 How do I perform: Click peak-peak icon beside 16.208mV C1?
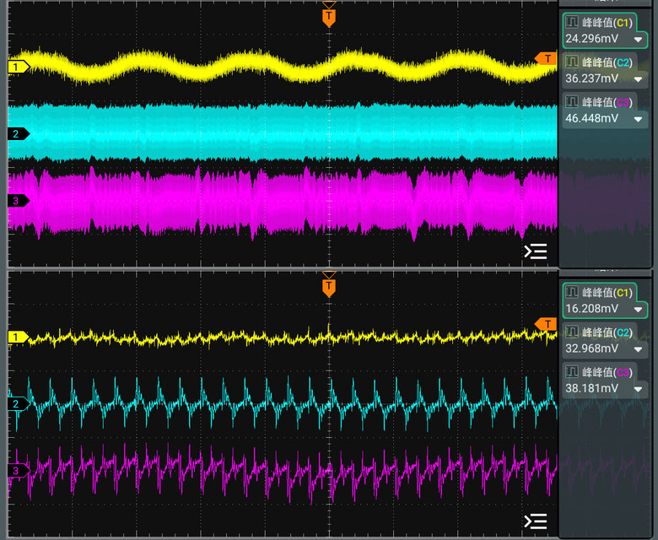(x=572, y=292)
